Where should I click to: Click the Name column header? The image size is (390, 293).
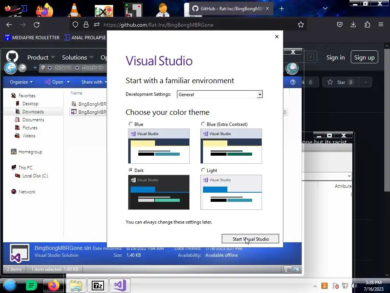click(x=76, y=93)
